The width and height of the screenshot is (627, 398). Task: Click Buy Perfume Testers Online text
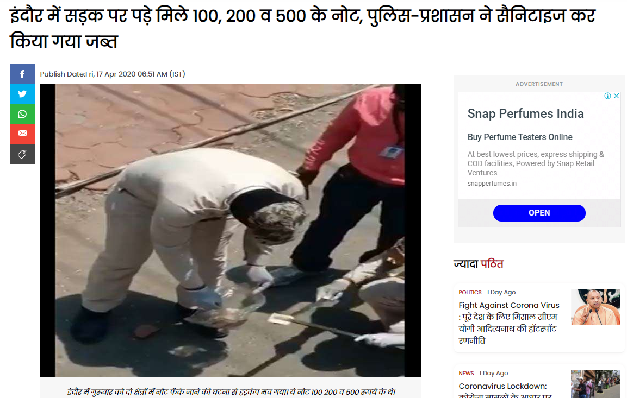point(520,137)
